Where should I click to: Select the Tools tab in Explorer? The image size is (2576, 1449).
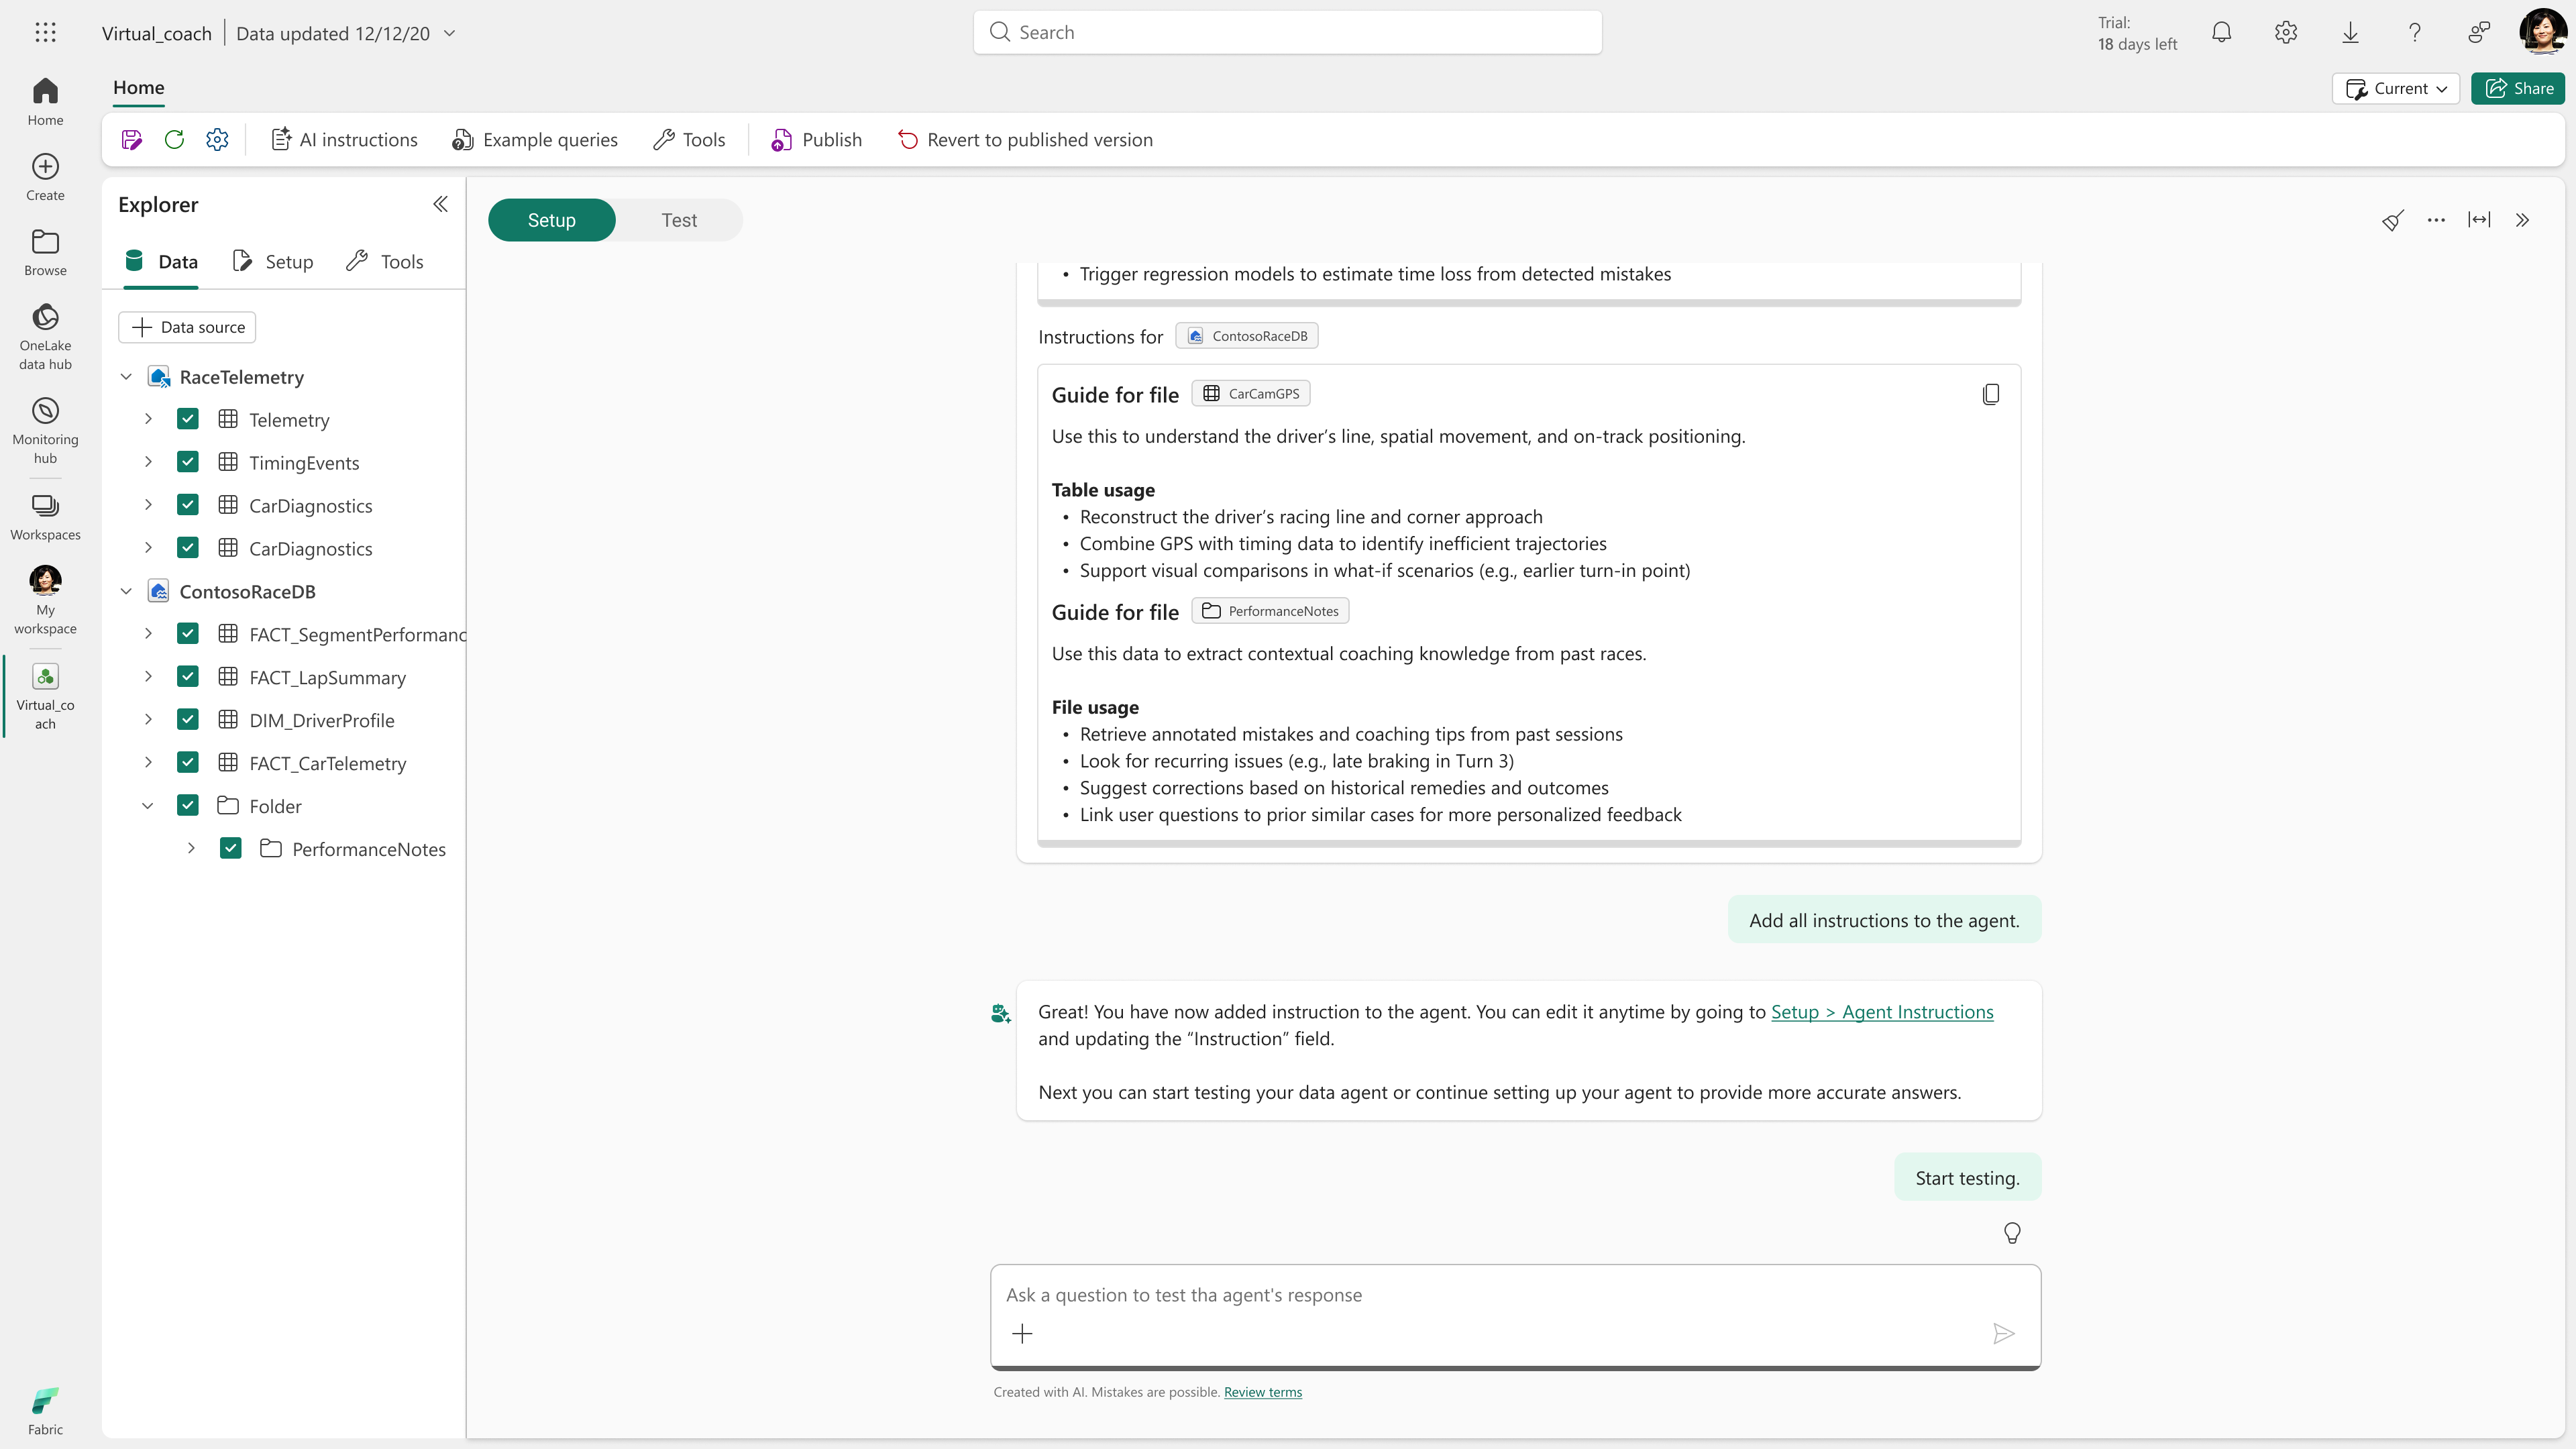(x=385, y=262)
